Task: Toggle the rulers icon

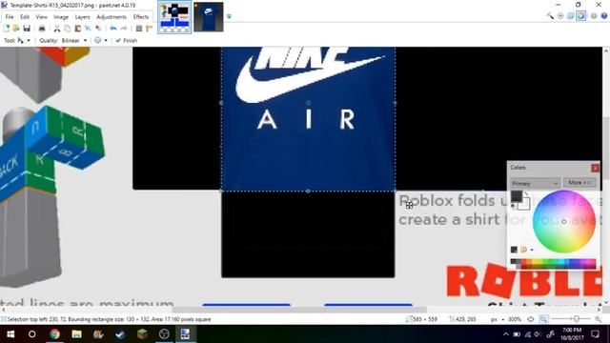Action: (149, 29)
